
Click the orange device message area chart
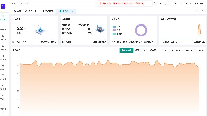point(109,88)
